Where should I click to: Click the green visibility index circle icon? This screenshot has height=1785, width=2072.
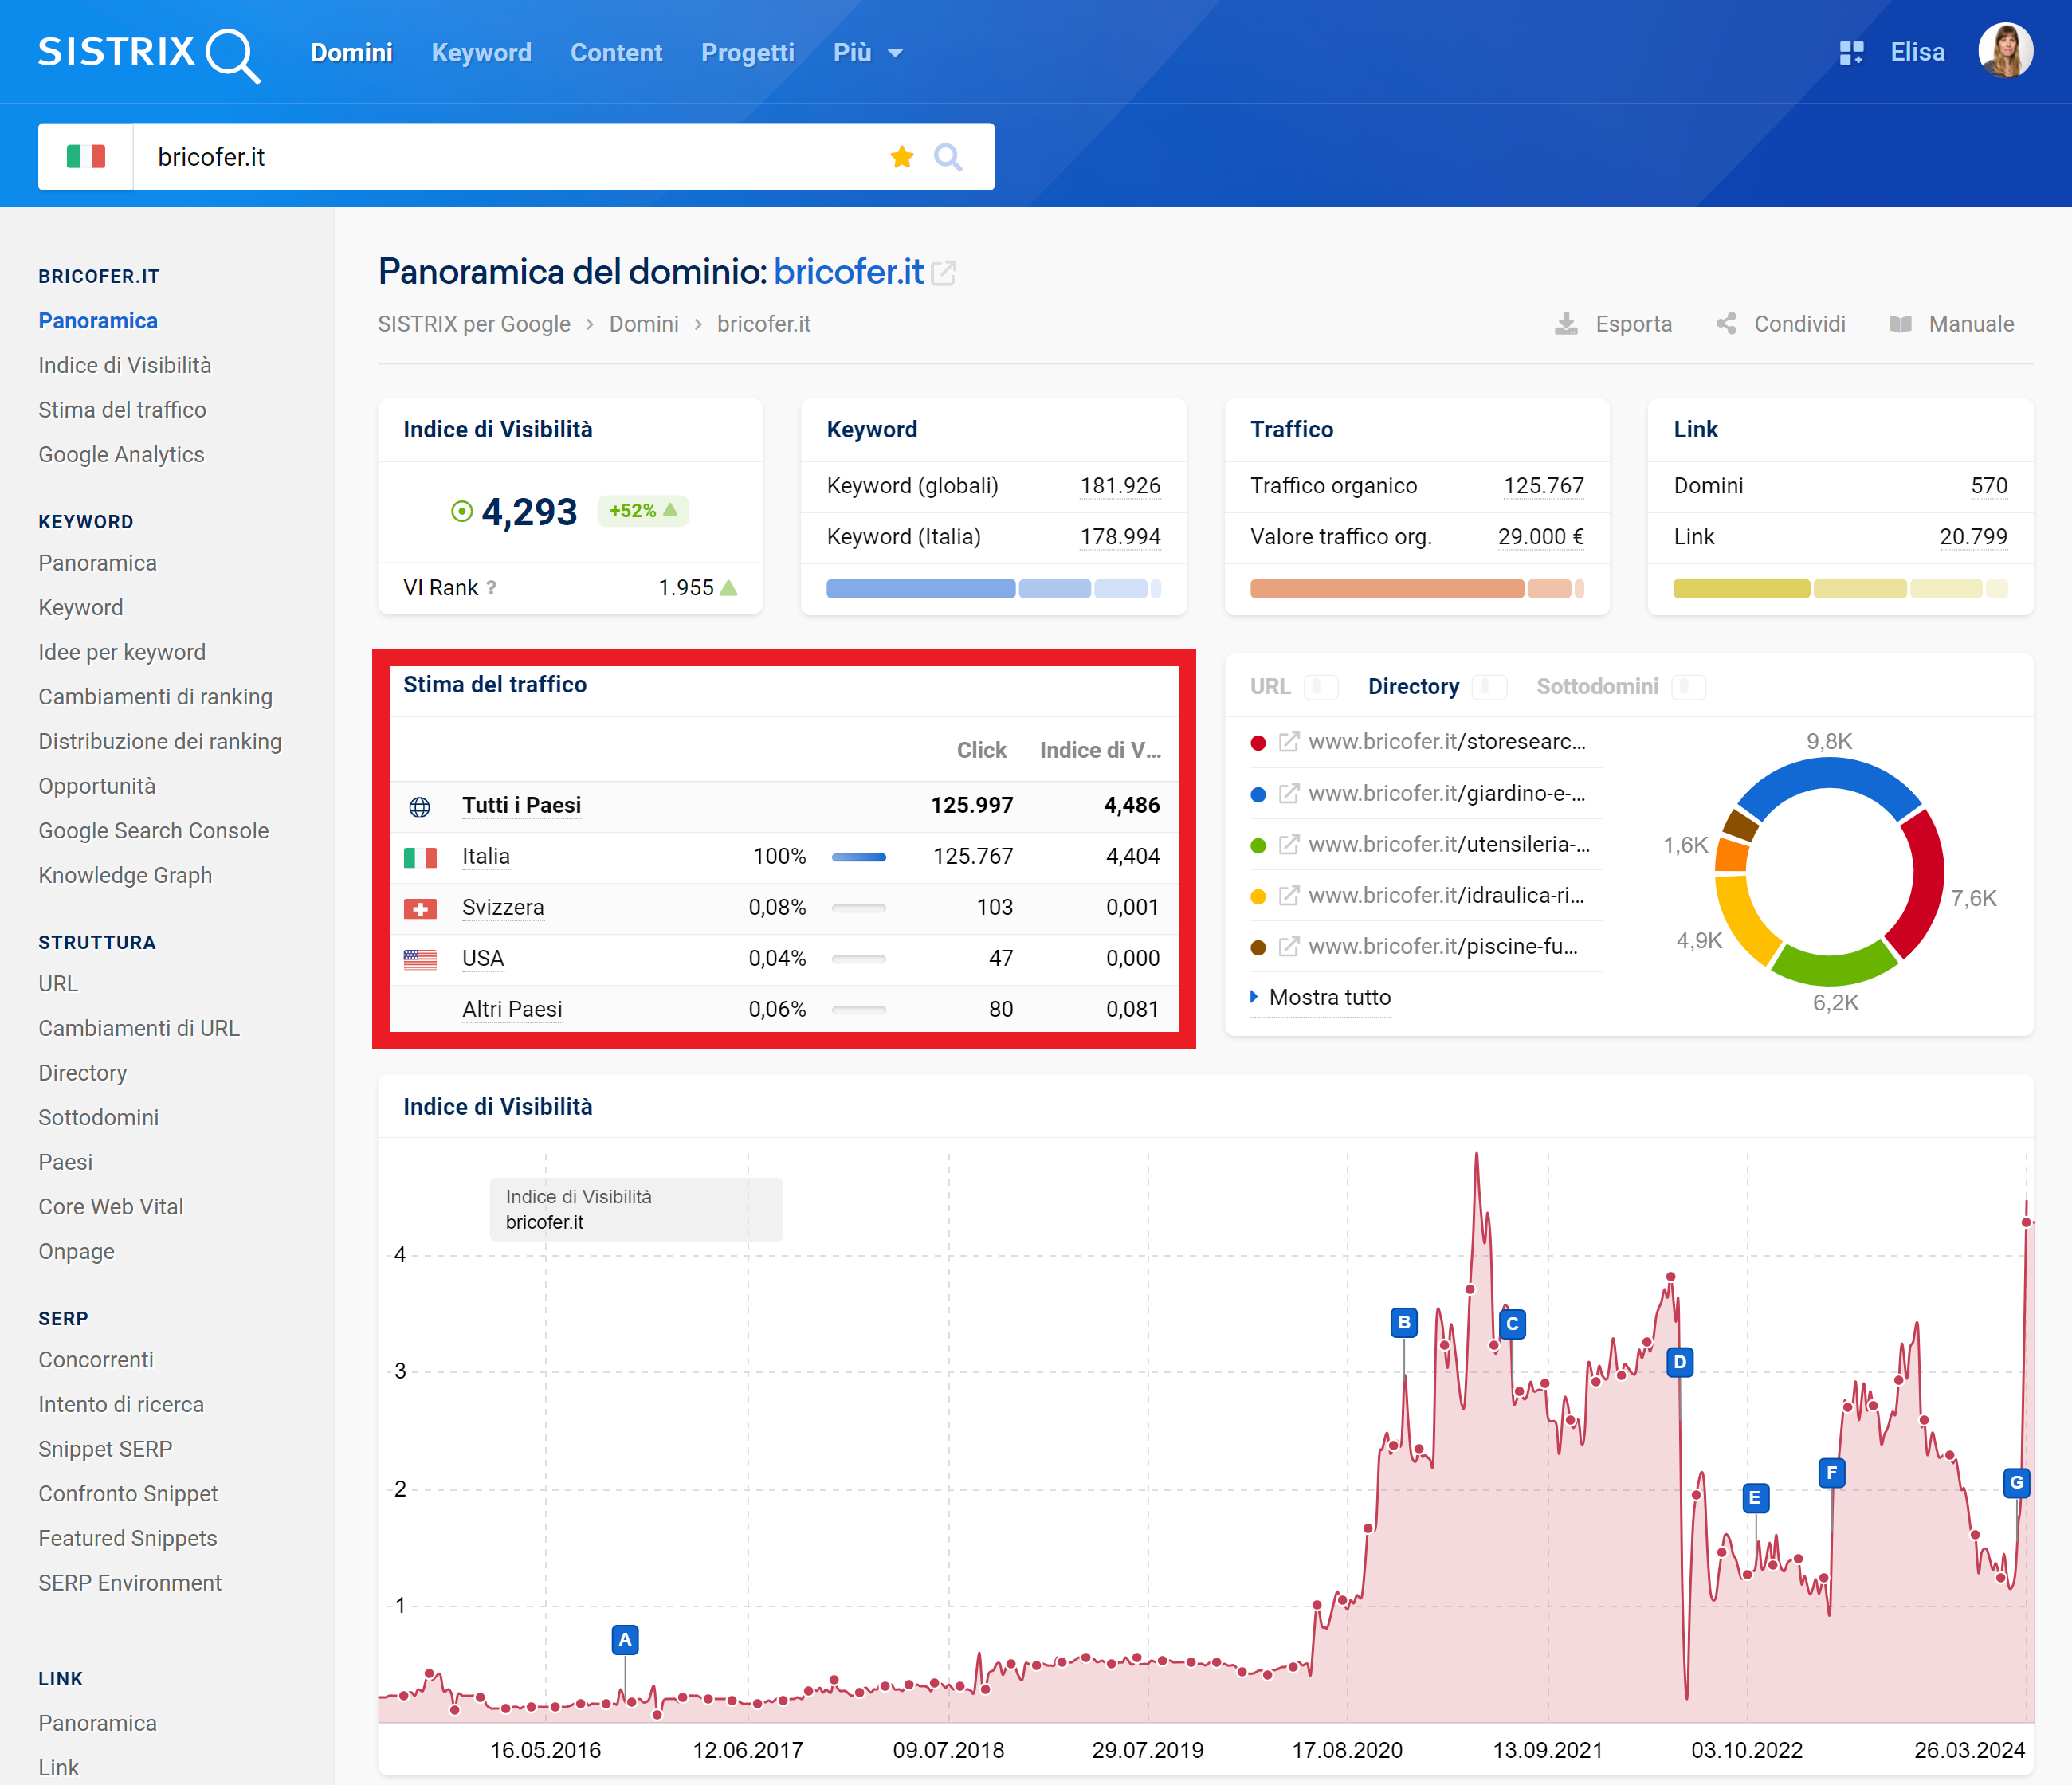tap(461, 511)
